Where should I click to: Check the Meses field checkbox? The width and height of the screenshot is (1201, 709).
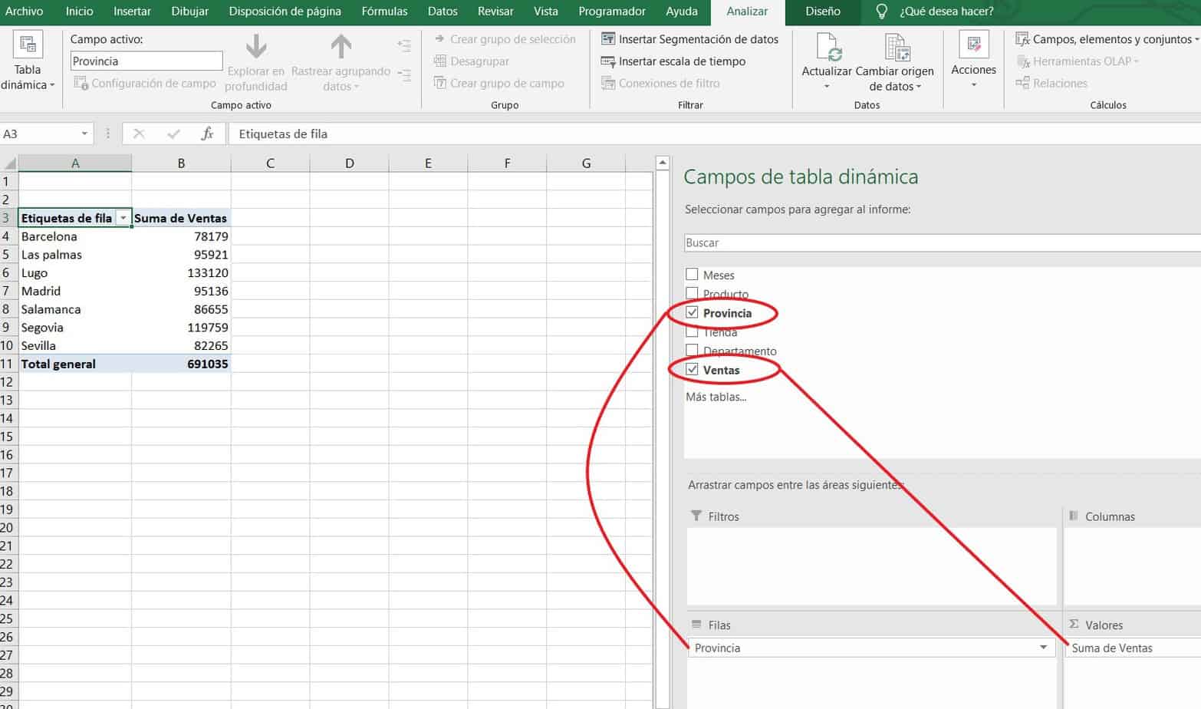tap(692, 275)
